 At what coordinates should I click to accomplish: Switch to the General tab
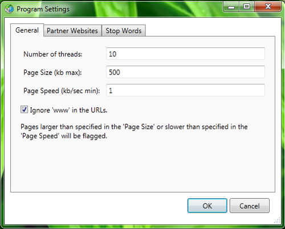coord(27,30)
